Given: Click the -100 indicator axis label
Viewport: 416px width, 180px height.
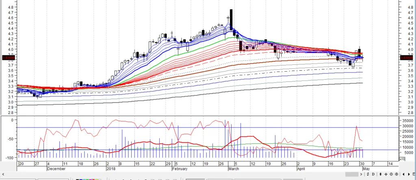Looking at the screenshot, I should coord(10,158).
